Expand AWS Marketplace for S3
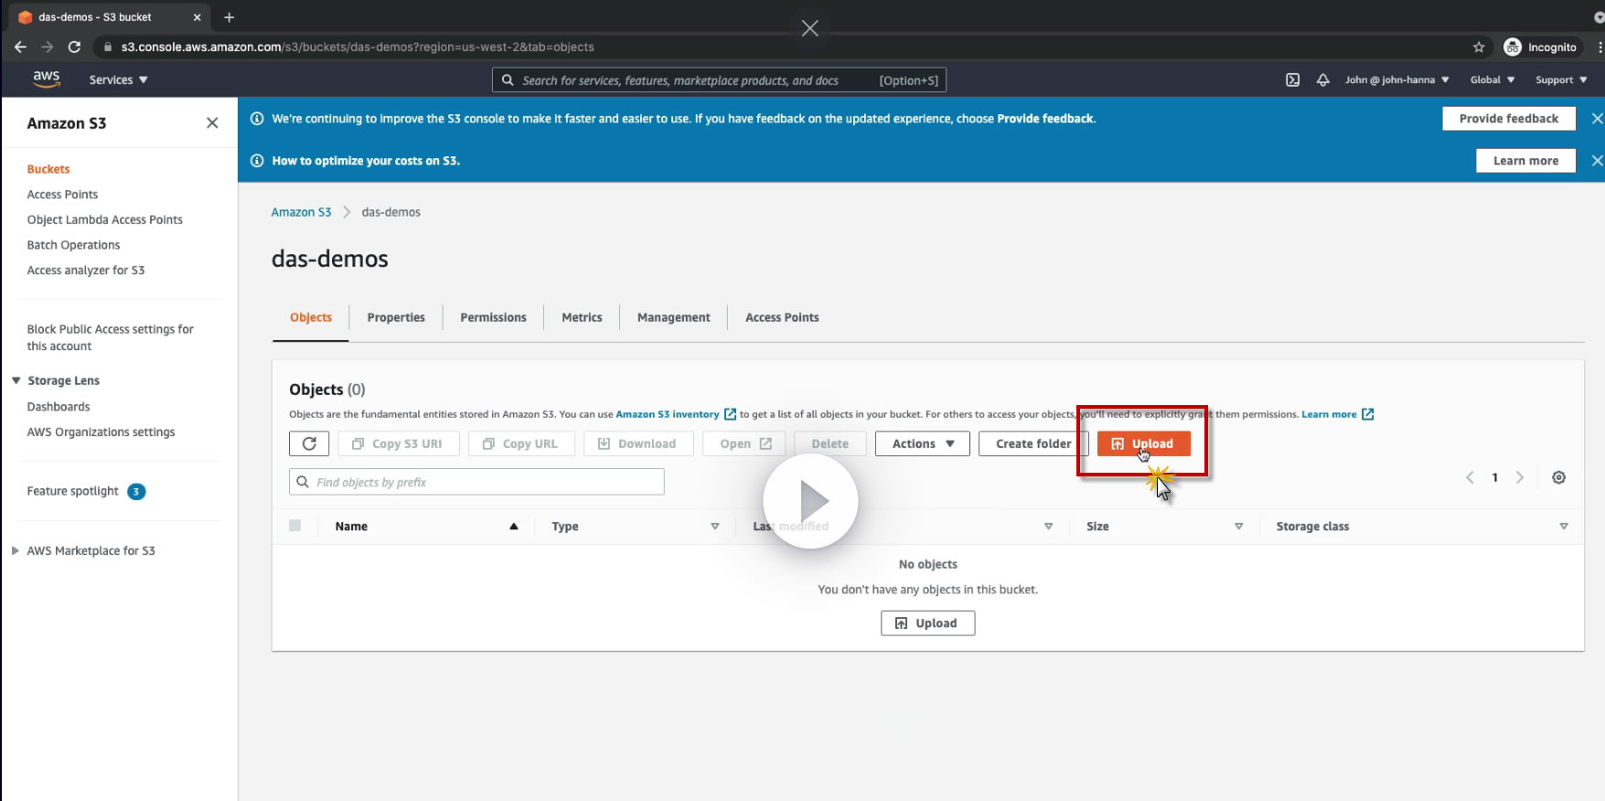The width and height of the screenshot is (1605, 801). point(16,550)
